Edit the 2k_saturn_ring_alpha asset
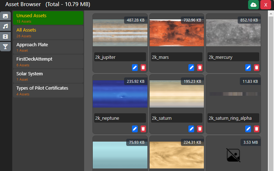Image resolution: width=274 pixels, height=171 pixels. click(248, 129)
